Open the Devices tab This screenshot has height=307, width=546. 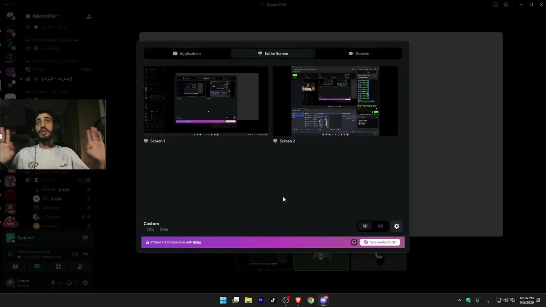(x=359, y=53)
